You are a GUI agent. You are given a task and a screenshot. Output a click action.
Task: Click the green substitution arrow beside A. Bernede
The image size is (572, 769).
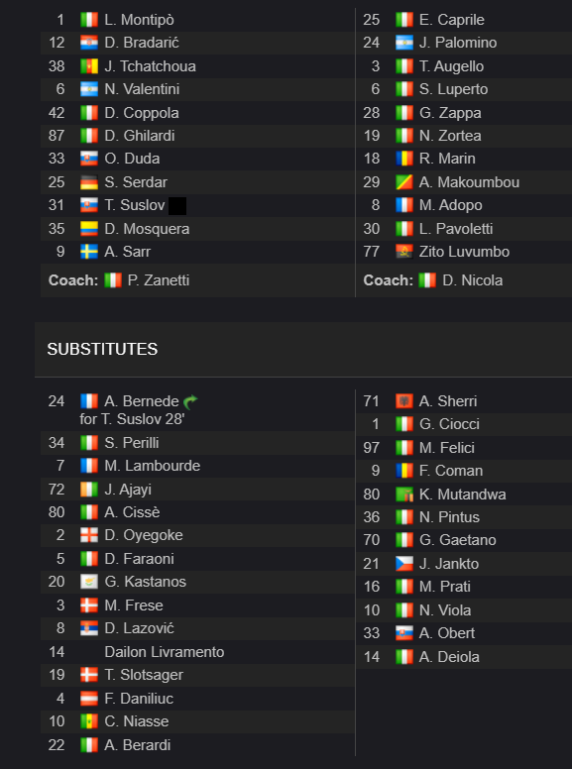[x=190, y=401]
